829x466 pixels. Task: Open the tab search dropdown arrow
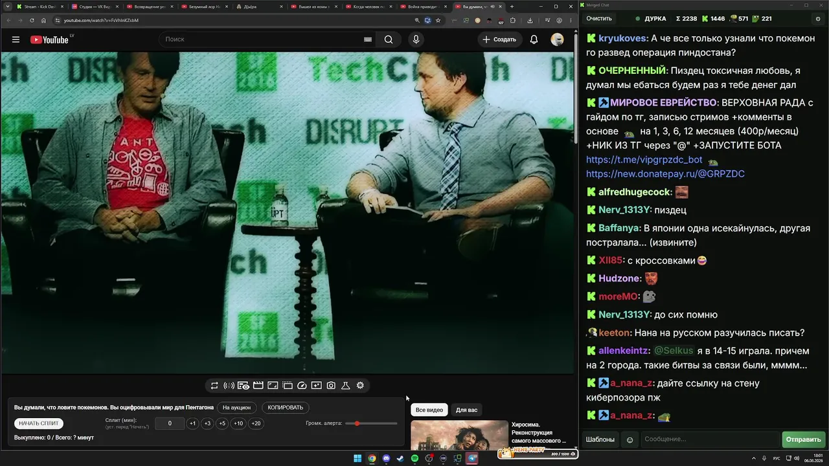6,6
